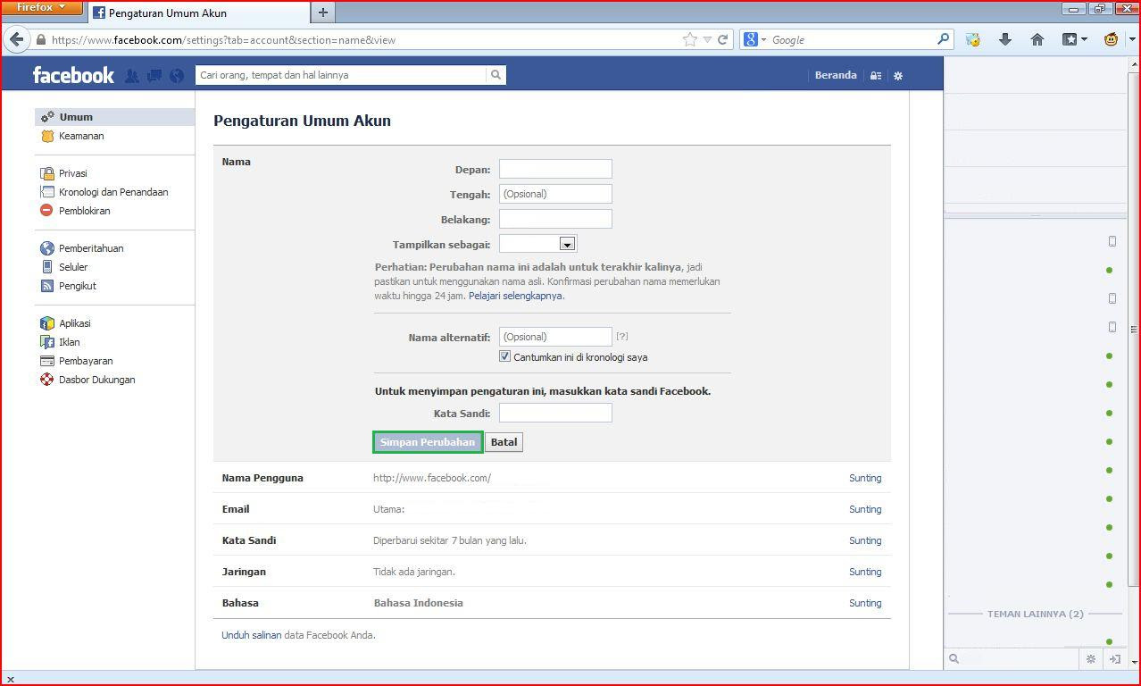Open notifications globe icon in header
This screenshot has height=686, width=1141.
[x=177, y=76]
